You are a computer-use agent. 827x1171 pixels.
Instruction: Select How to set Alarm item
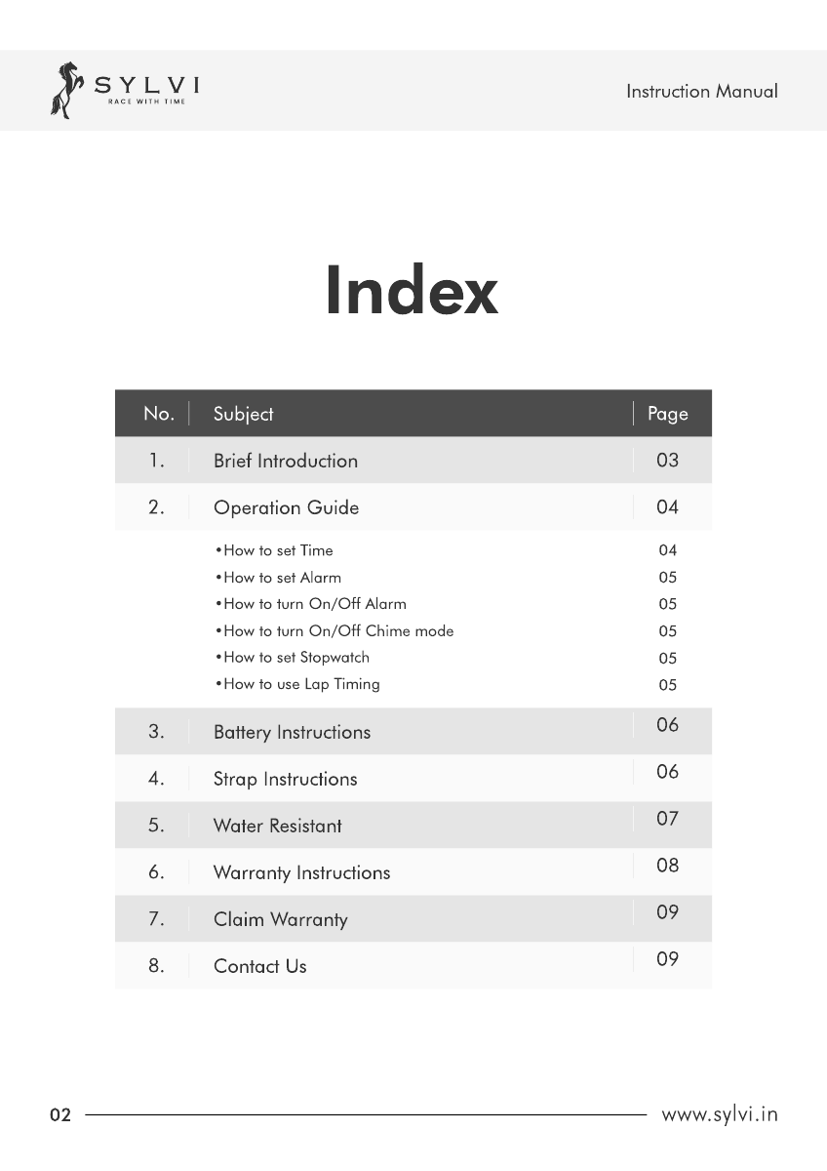pos(278,578)
